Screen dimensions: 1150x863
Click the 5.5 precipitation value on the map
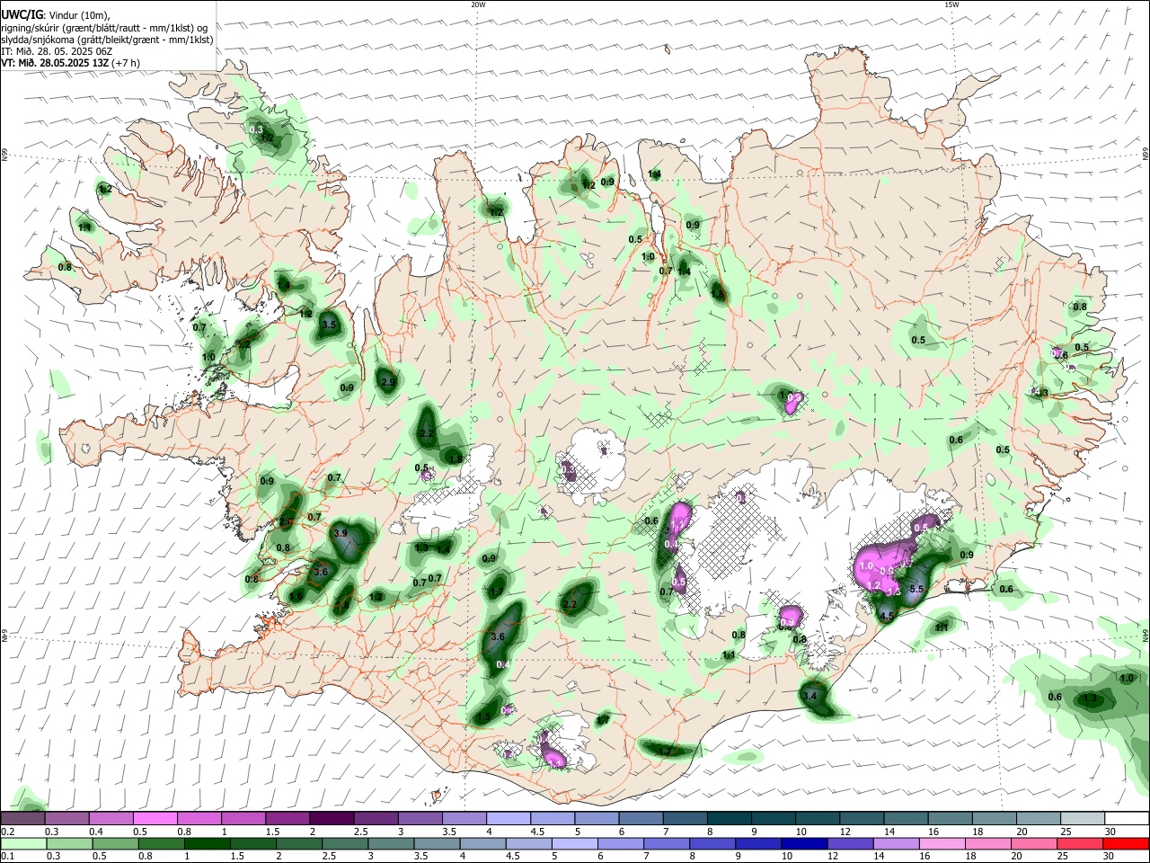[x=916, y=590]
